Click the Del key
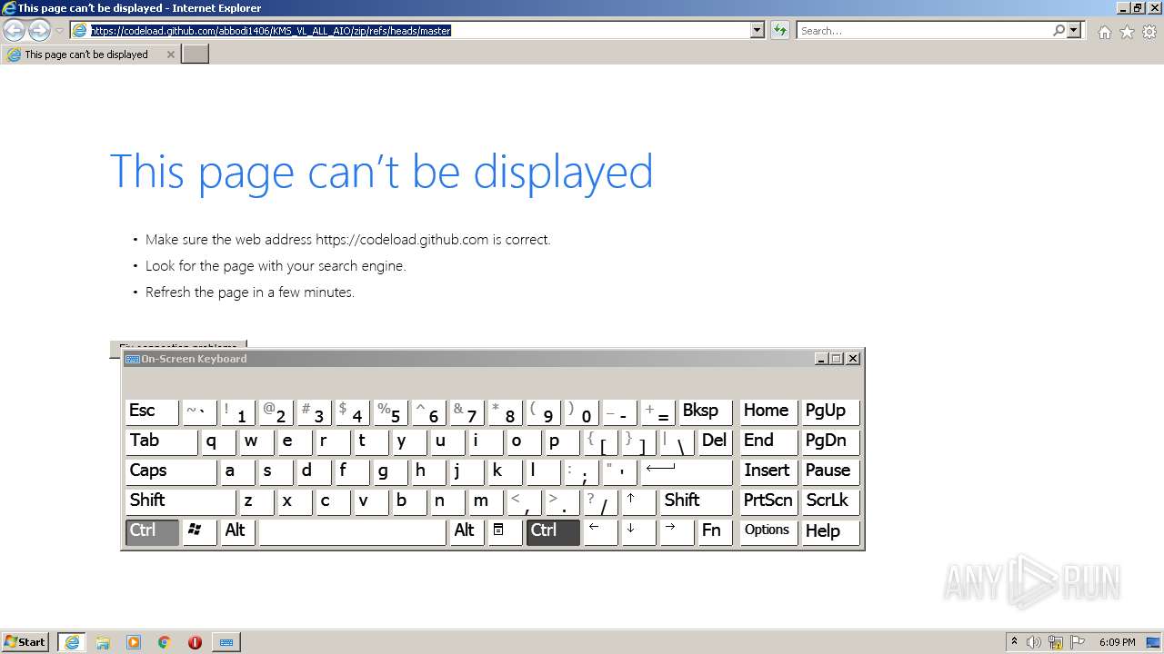 pyautogui.click(x=715, y=441)
